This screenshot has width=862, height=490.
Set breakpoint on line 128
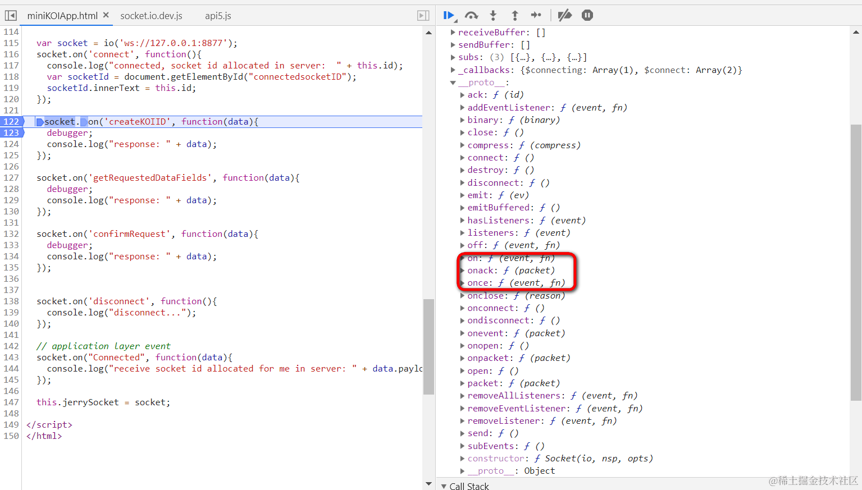coord(11,189)
